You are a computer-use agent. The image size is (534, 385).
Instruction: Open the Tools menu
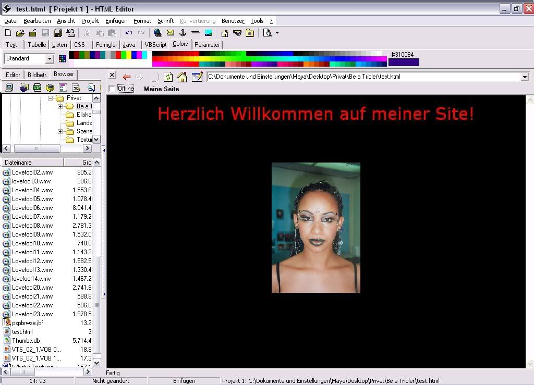pyautogui.click(x=257, y=21)
